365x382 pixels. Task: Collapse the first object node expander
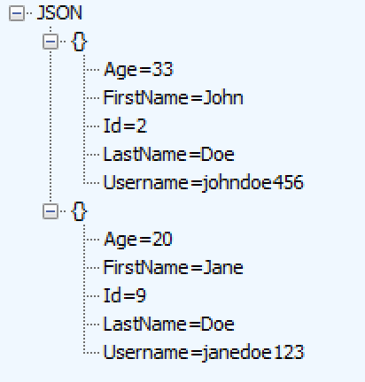point(50,42)
